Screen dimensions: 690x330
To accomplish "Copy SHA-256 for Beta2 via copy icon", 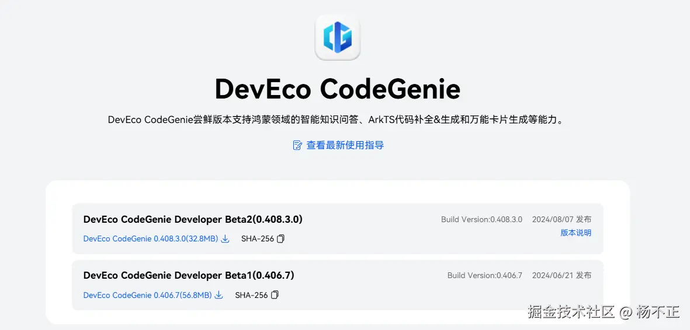I will click(x=281, y=238).
